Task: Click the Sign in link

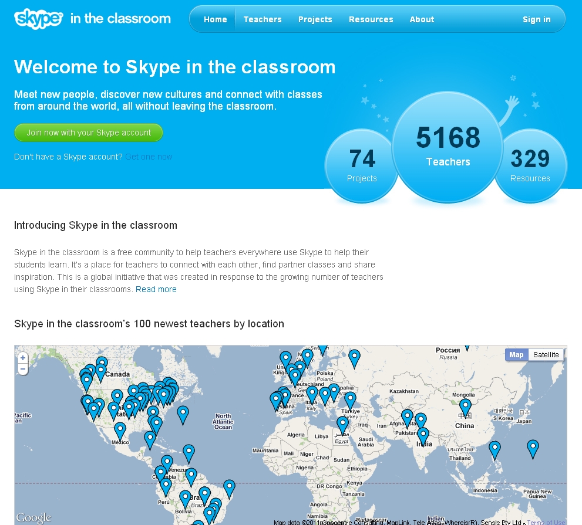Action: click(536, 19)
